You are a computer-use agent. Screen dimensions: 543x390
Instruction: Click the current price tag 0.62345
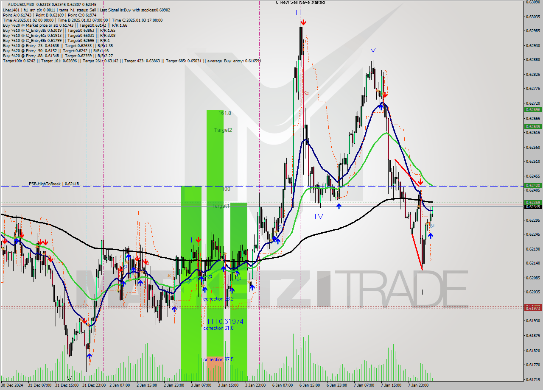pyautogui.click(x=533, y=206)
